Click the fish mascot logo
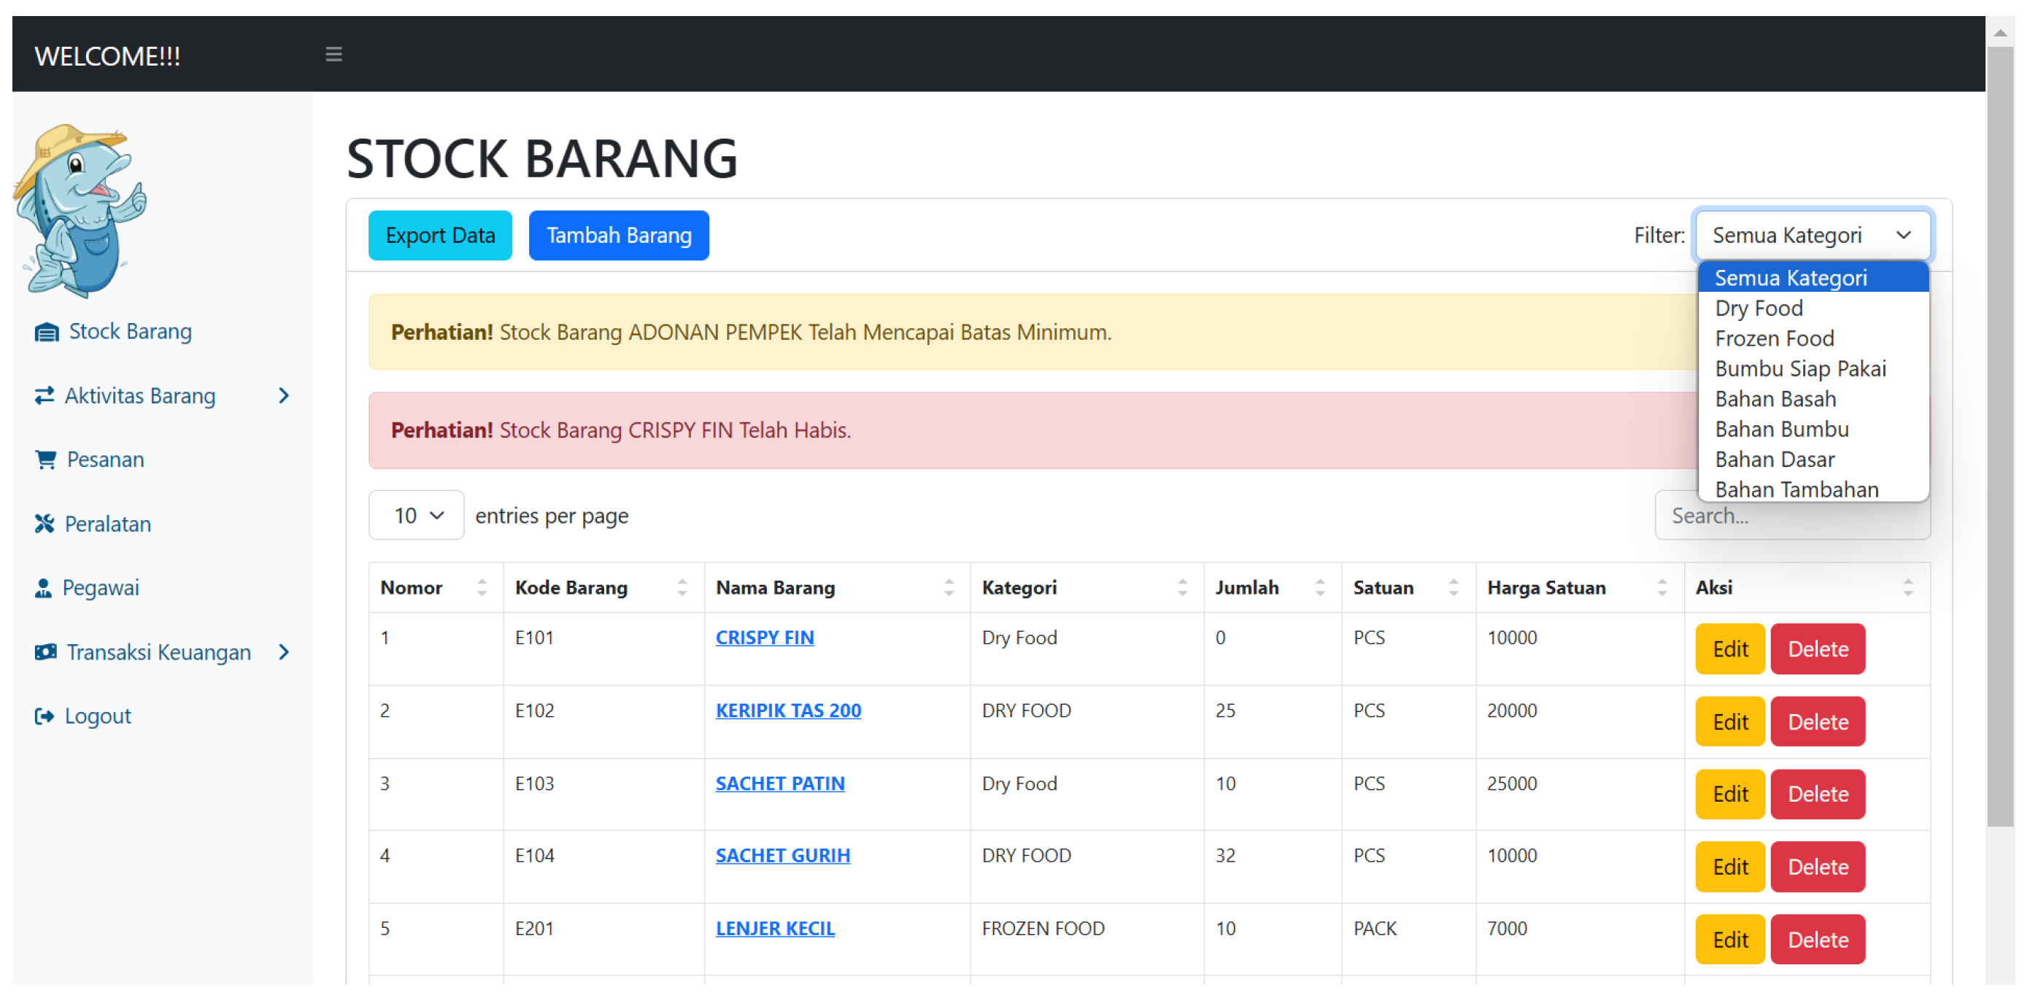 coord(81,209)
